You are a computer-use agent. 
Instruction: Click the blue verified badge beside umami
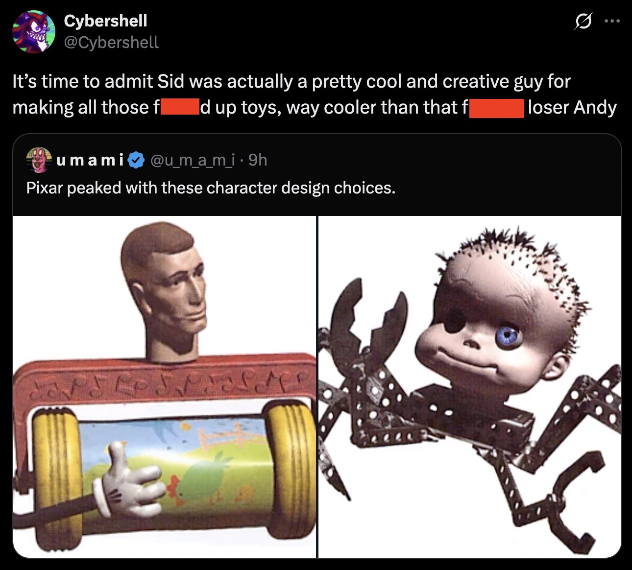click(136, 160)
